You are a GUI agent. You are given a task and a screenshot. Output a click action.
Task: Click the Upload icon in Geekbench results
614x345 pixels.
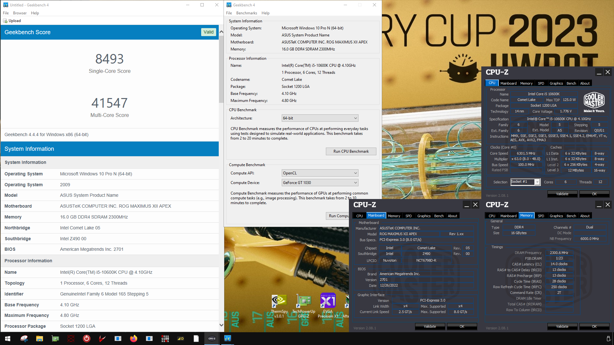pos(5,21)
